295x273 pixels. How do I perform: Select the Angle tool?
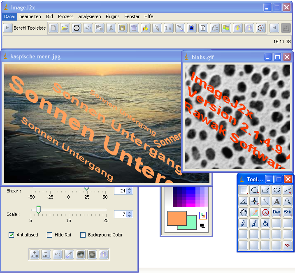click(x=244, y=201)
